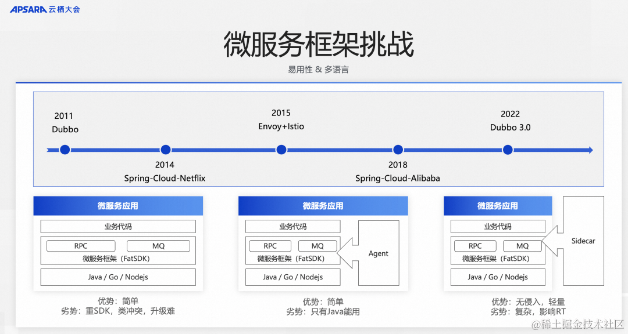This screenshot has height=334, width=628.
Task: Click 微服务应用 header of the Agent diagram
Action: click(x=323, y=206)
